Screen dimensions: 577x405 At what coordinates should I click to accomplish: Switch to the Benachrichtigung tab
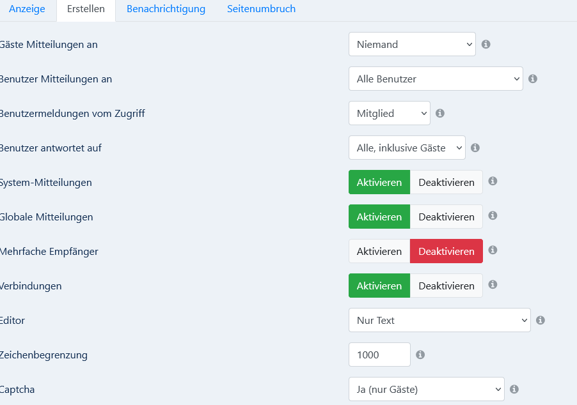(166, 9)
